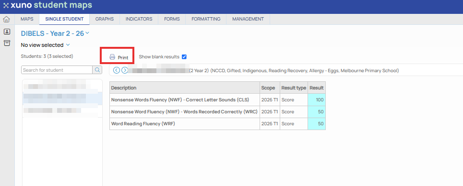The width and height of the screenshot is (463, 186).
Task: Select the third student in list
Action: pyautogui.click(x=62, y=111)
